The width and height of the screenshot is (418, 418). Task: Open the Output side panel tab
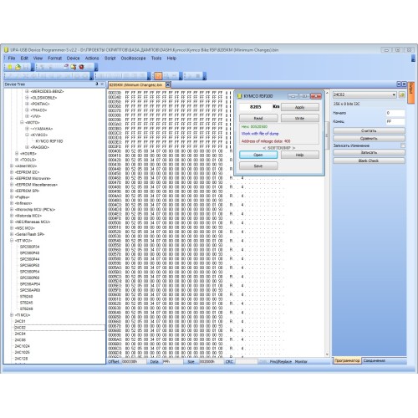click(x=411, y=92)
